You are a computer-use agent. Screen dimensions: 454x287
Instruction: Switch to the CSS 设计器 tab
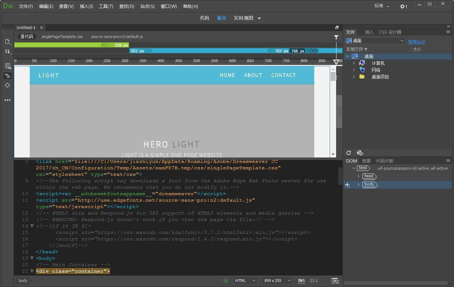390,32
